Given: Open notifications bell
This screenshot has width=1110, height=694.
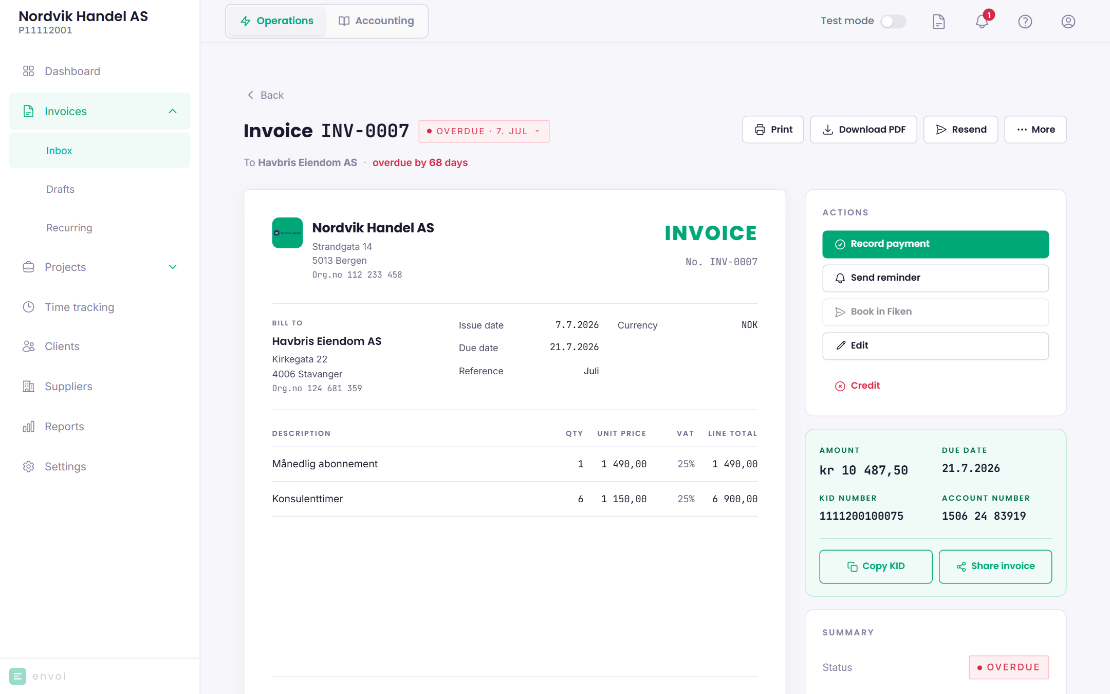Looking at the screenshot, I should 982,22.
